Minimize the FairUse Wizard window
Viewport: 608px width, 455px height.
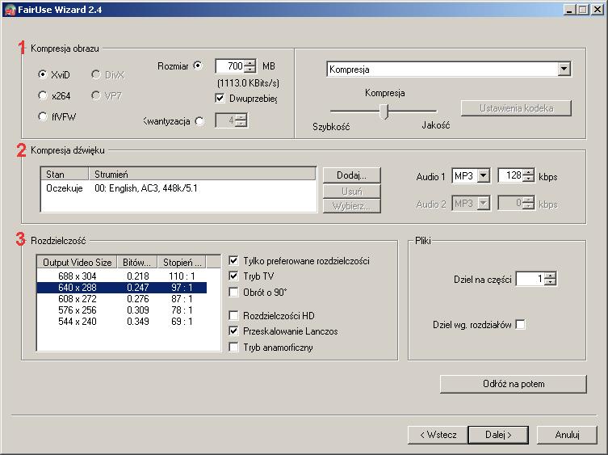[569, 10]
